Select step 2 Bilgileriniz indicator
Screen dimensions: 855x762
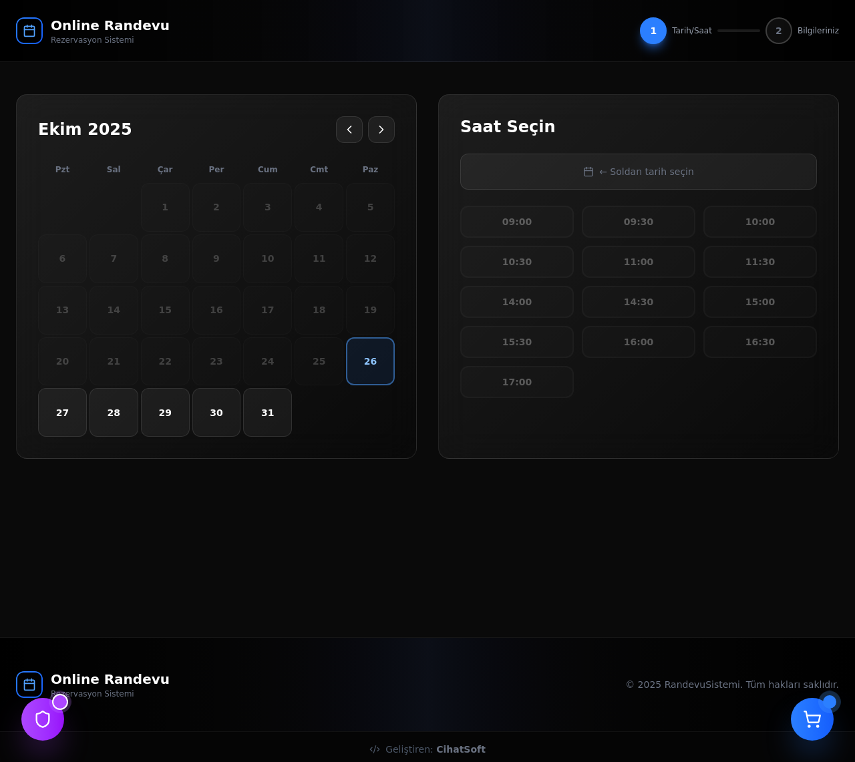tap(779, 31)
